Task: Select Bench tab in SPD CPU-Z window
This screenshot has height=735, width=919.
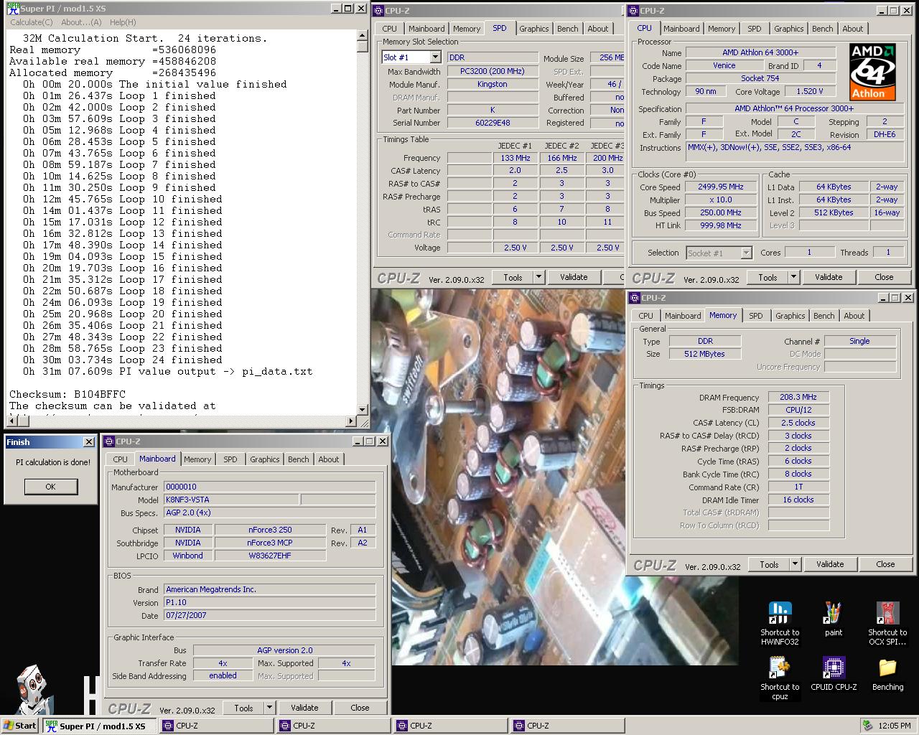Action: [x=567, y=29]
